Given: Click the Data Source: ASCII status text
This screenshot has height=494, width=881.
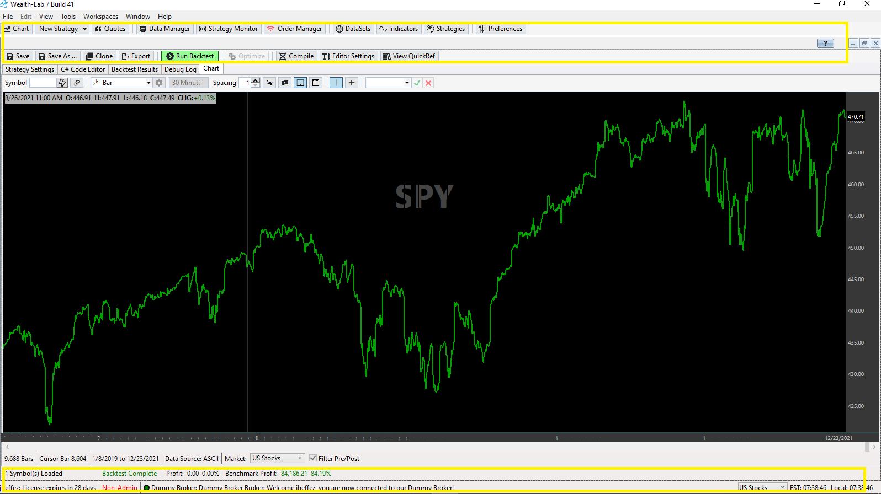Looking at the screenshot, I should point(192,458).
